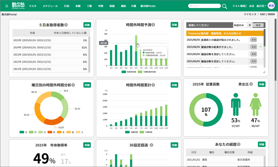Click the search magnifier icon
This screenshot has height=167, width=278.
(225, 6)
